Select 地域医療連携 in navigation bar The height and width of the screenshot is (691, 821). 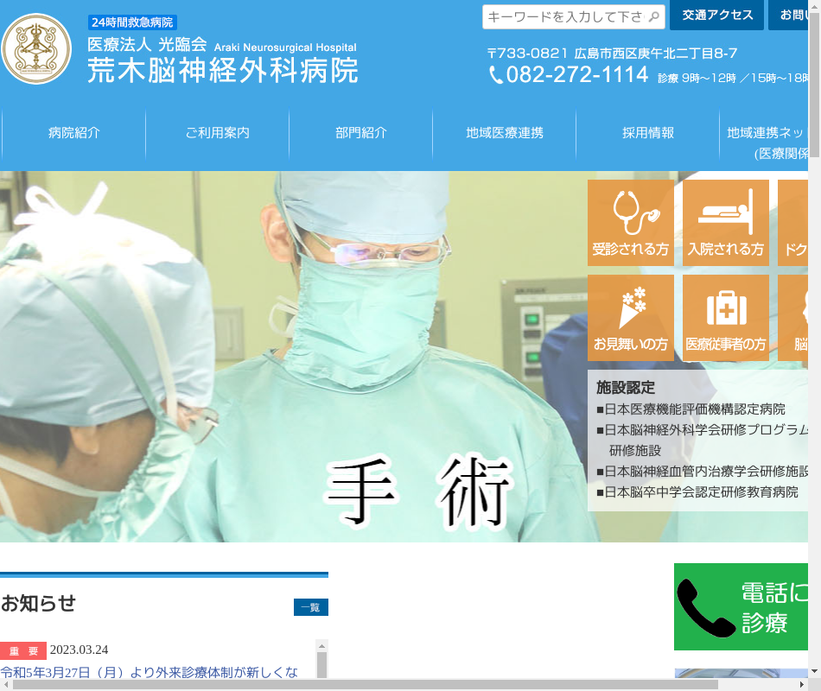(504, 133)
